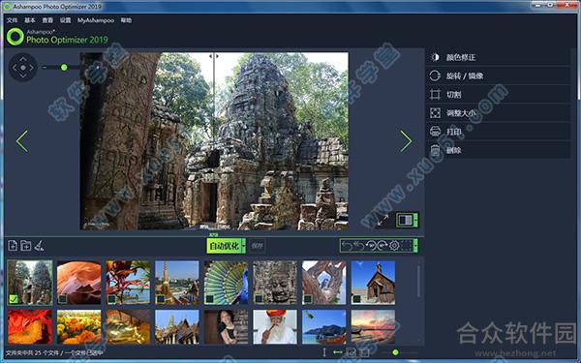Check the red flower thumbnail checkbox

pyautogui.click(x=111, y=298)
